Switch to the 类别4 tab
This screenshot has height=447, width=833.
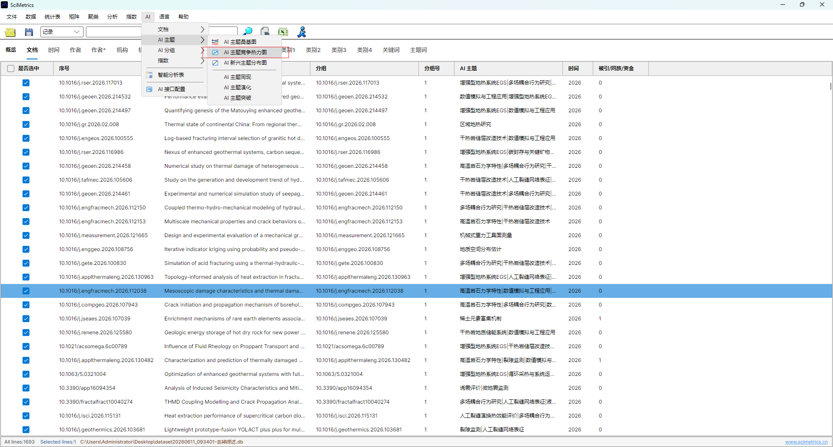[x=364, y=50]
